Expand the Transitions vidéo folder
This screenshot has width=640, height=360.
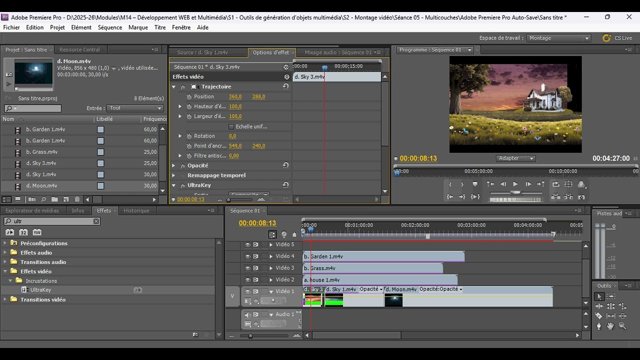[x=5, y=299]
